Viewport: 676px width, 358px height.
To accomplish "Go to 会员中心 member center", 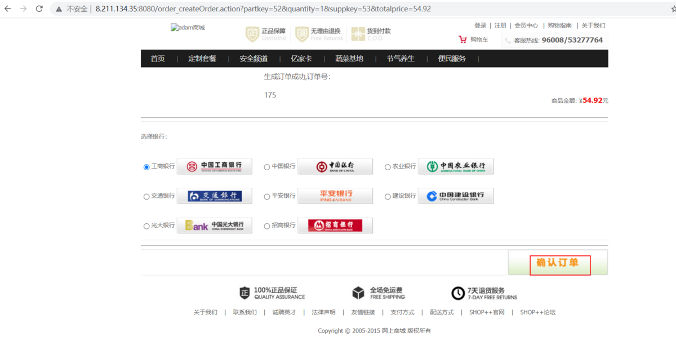I will [x=526, y=25].
